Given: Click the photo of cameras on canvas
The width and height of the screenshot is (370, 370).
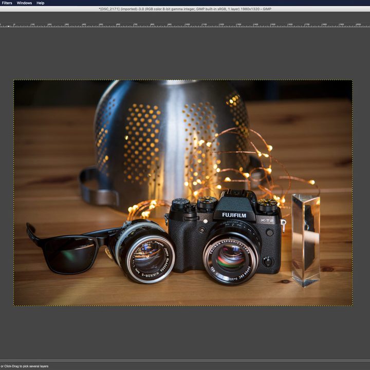Looking at the screenshot, I should pos(183,193).
